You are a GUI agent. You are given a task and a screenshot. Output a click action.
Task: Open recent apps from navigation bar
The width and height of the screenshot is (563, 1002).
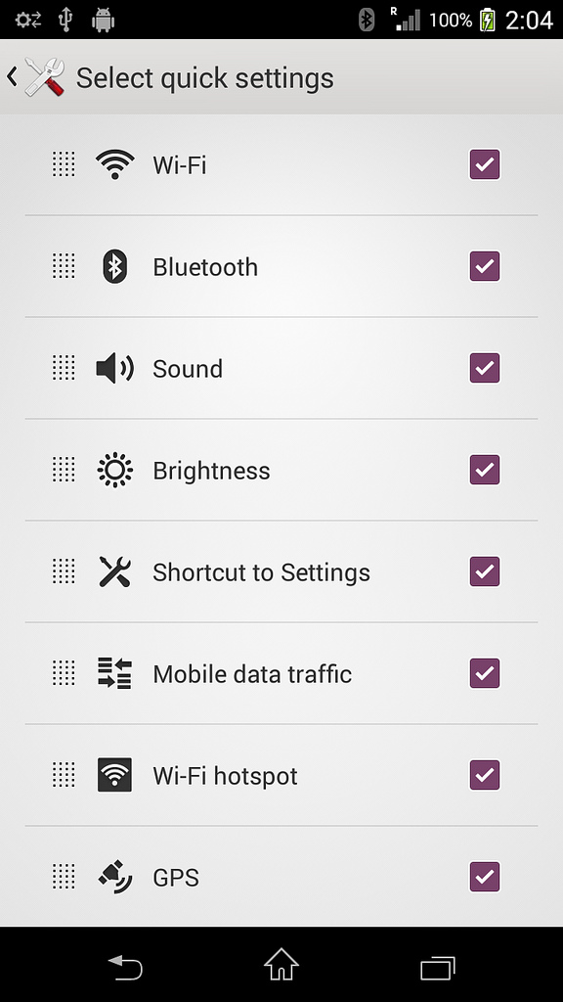point(438,968)
